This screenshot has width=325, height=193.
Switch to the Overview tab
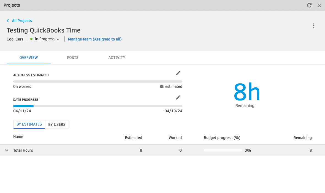[29, 58]
